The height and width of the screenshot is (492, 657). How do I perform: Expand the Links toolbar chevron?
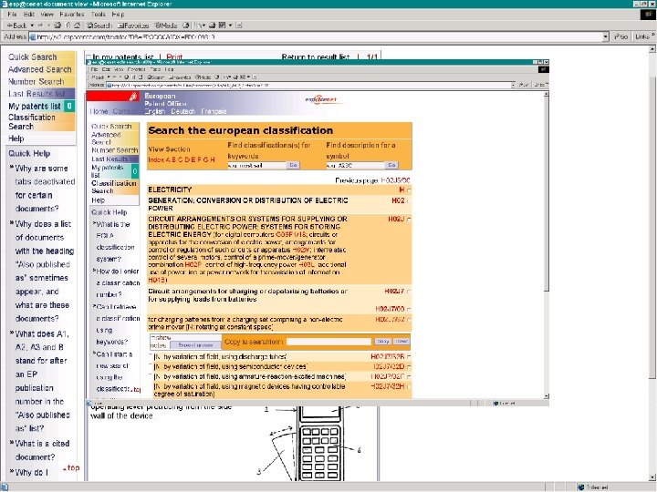(x=652, y=36)
